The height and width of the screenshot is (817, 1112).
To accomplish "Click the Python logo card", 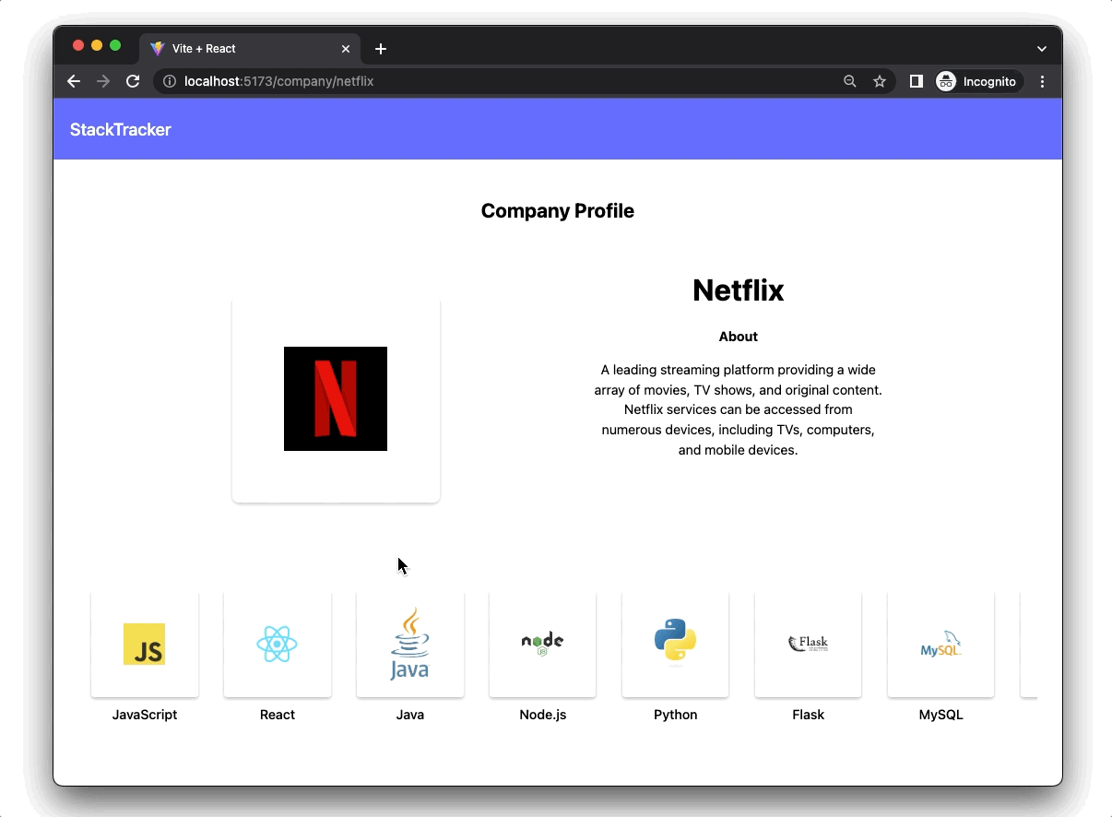I will click(676, 645).
